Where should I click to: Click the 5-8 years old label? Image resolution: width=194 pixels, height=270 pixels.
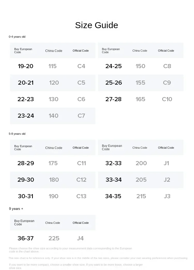17,134
